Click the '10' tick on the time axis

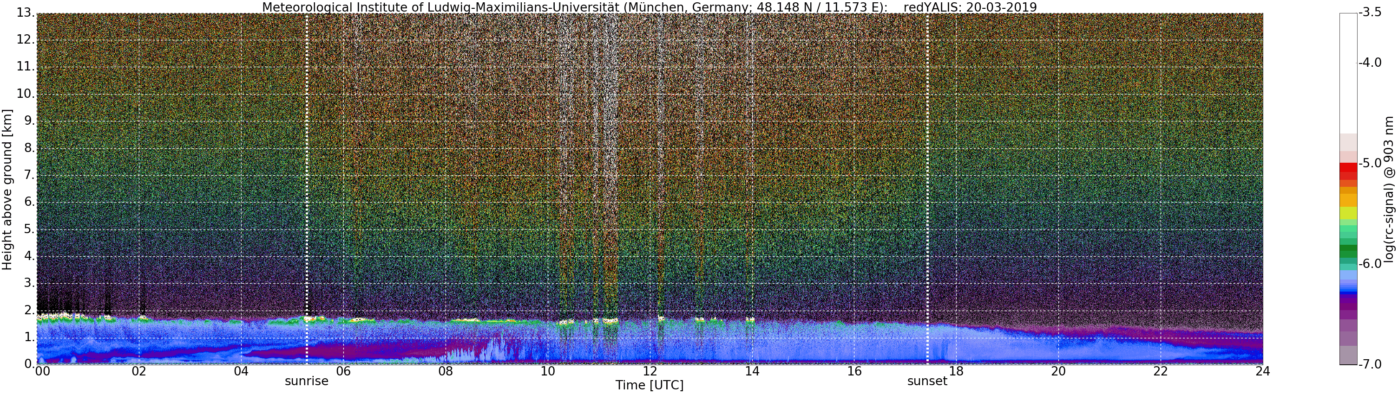(x=548, y=371)
